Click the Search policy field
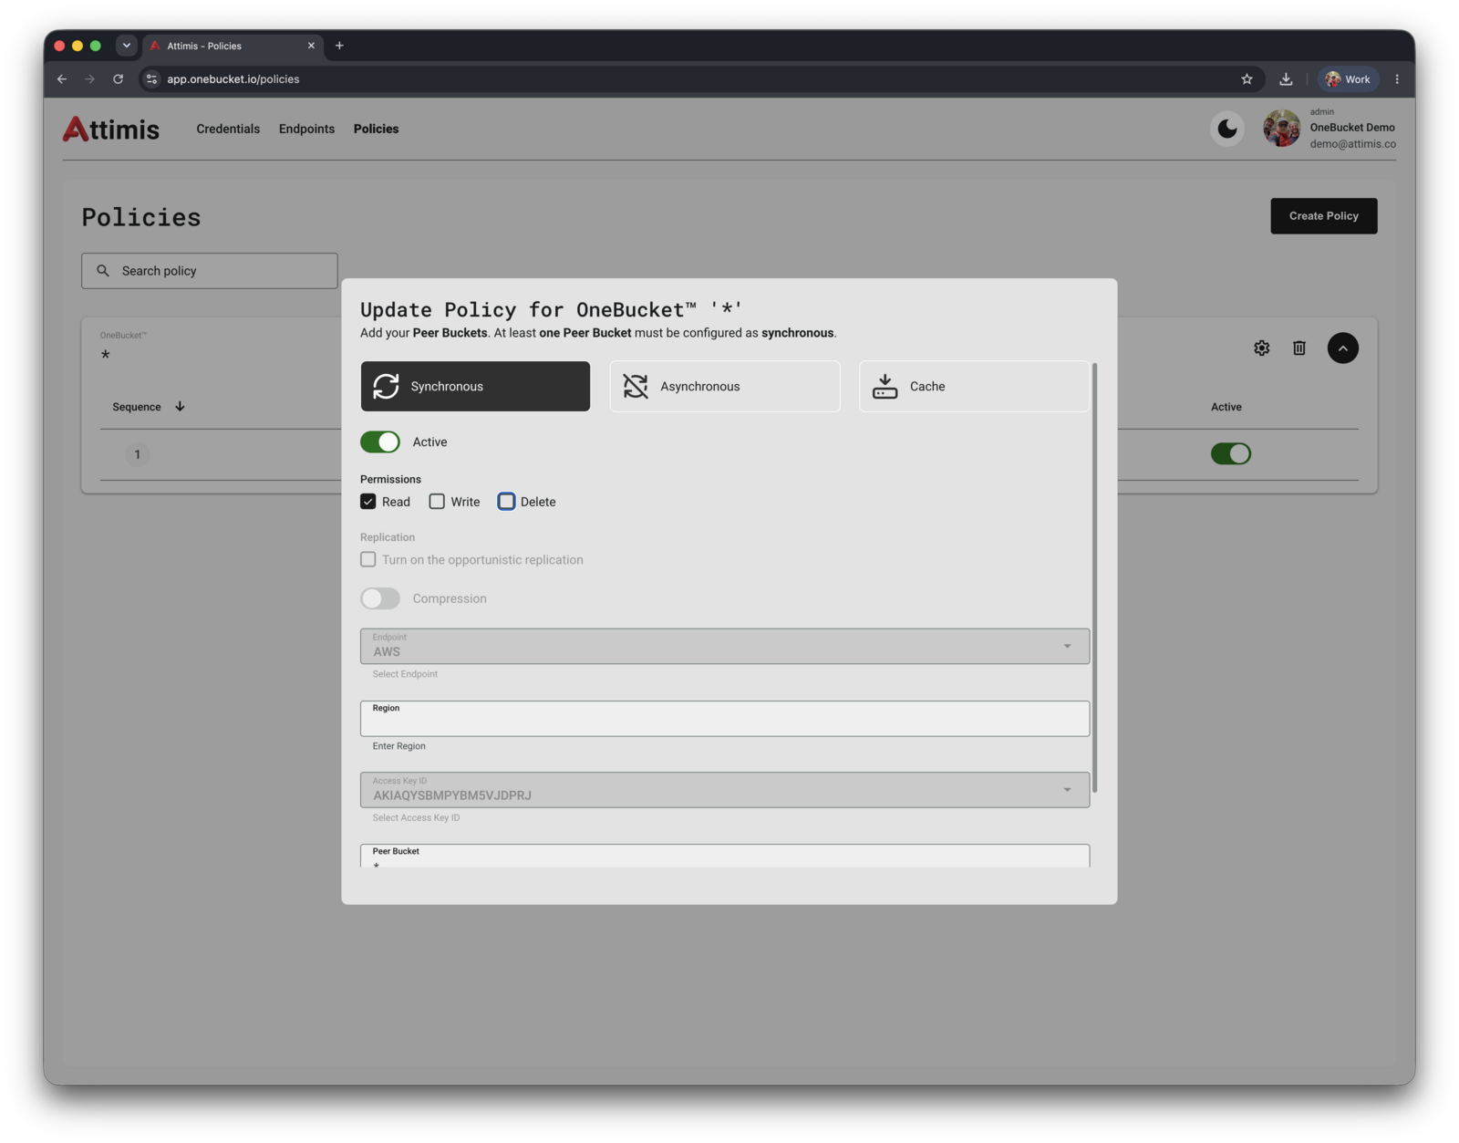 click(x=210, y=271)
